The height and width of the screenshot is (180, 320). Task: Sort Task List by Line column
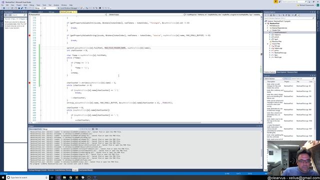310,81
